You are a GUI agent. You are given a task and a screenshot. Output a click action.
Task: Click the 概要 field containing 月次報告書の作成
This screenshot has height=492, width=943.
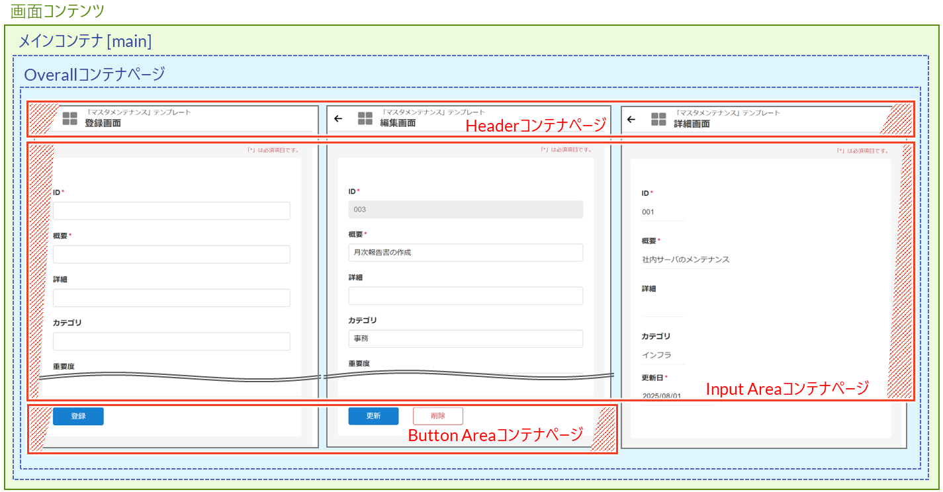[x=465, y=253]
